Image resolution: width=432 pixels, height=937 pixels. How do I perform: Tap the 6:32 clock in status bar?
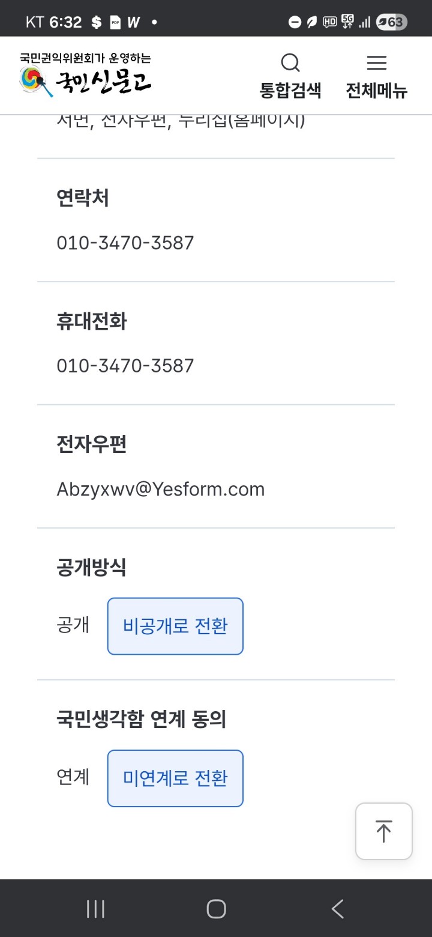pos(65,22)
